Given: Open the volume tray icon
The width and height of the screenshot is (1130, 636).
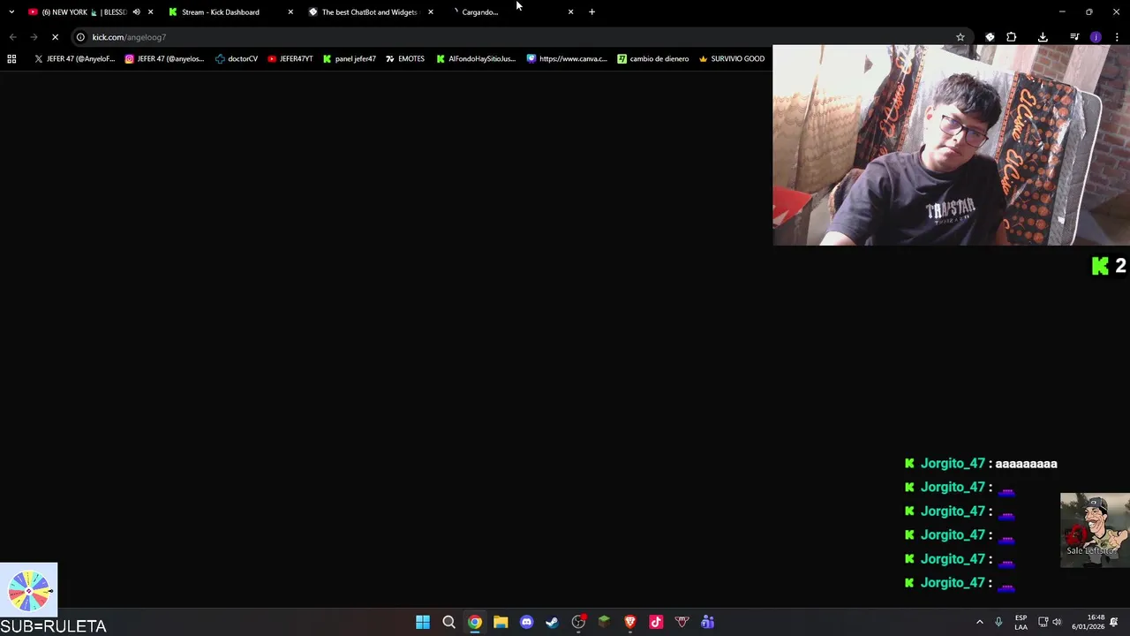Looking at the screenshot, I should pos(1057,622).
